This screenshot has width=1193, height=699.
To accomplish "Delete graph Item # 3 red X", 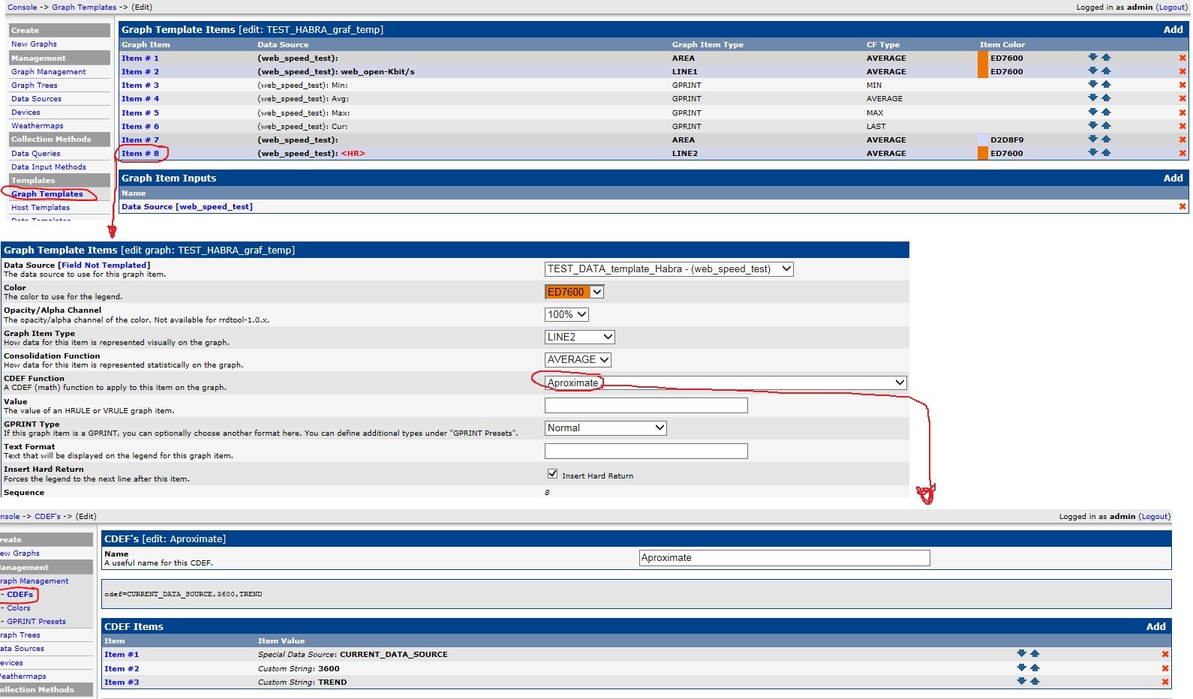I will [1182, 85].
